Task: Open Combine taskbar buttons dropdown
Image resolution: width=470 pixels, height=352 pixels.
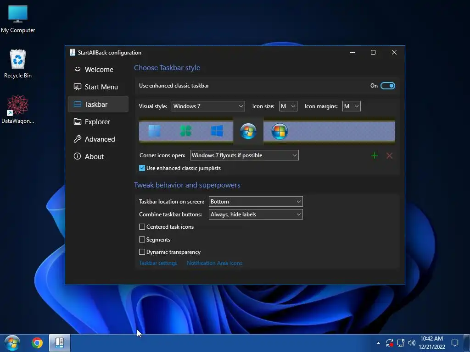Action: [256, 214]
